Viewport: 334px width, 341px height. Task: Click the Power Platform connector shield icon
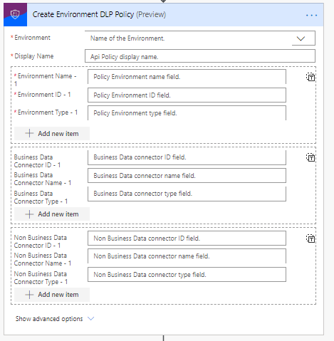pos(15,14)
